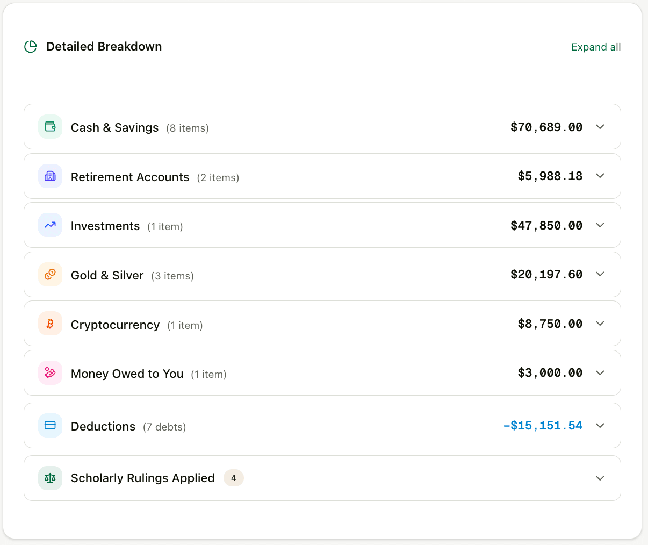Click the Expand all link
This screenshot has height=545, width=648.
[596, 47]
